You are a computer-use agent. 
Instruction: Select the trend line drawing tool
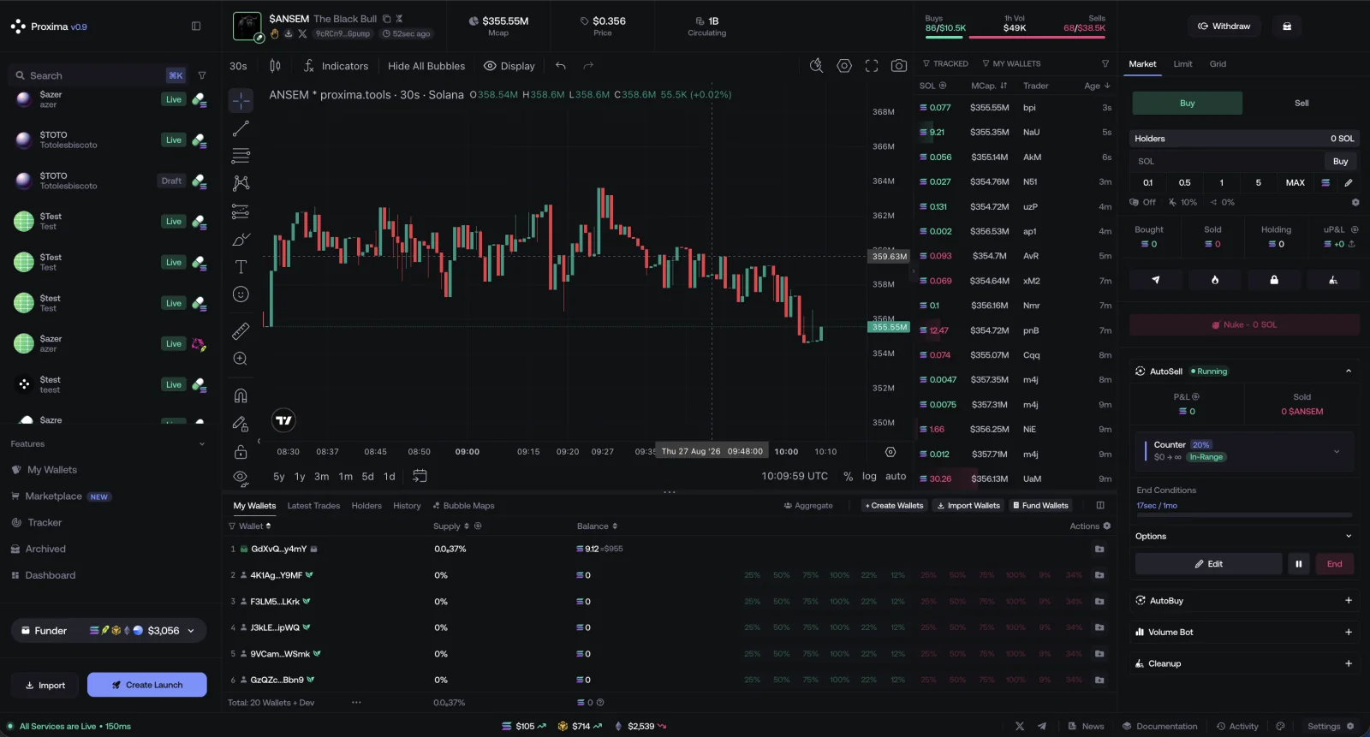click(241, 128)
